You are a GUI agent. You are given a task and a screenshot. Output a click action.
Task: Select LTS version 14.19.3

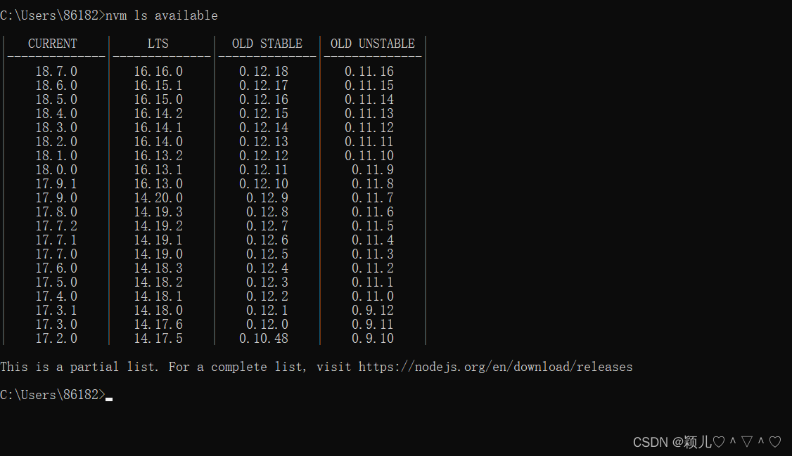pos(158,212)
